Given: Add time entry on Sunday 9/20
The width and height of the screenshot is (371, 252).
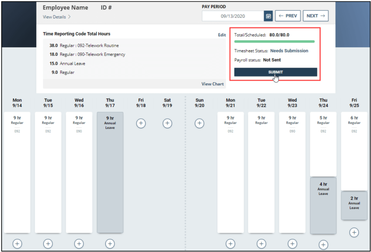Looking at the screenshot, I should 199,123.
